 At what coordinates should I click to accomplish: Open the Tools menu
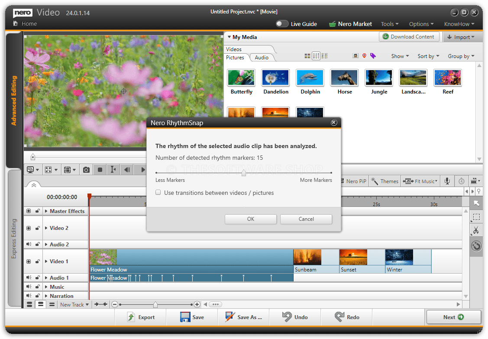390,24
